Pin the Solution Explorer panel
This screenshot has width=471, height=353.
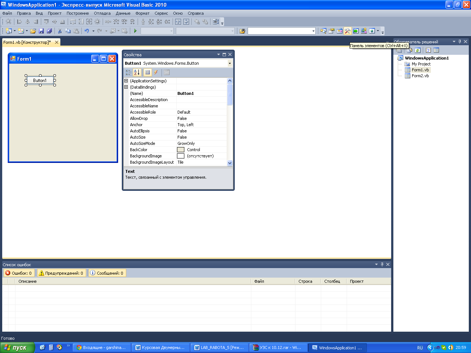(x=460, y=42)
